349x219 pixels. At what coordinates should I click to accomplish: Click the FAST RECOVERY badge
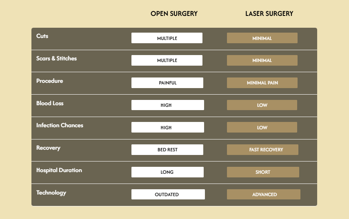tap(262, 150)
